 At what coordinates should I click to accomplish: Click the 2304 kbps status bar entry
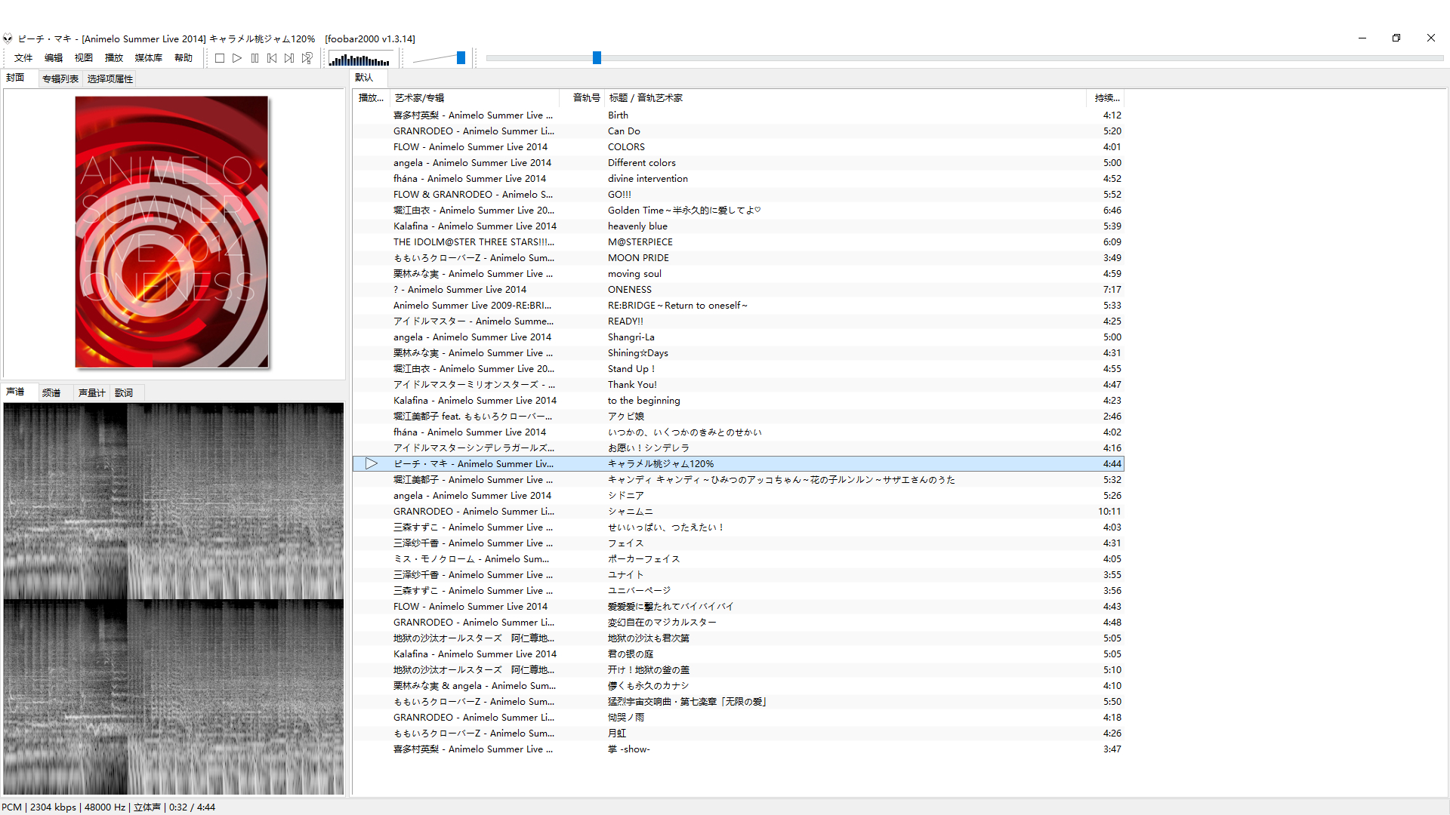tap(53, 807)
